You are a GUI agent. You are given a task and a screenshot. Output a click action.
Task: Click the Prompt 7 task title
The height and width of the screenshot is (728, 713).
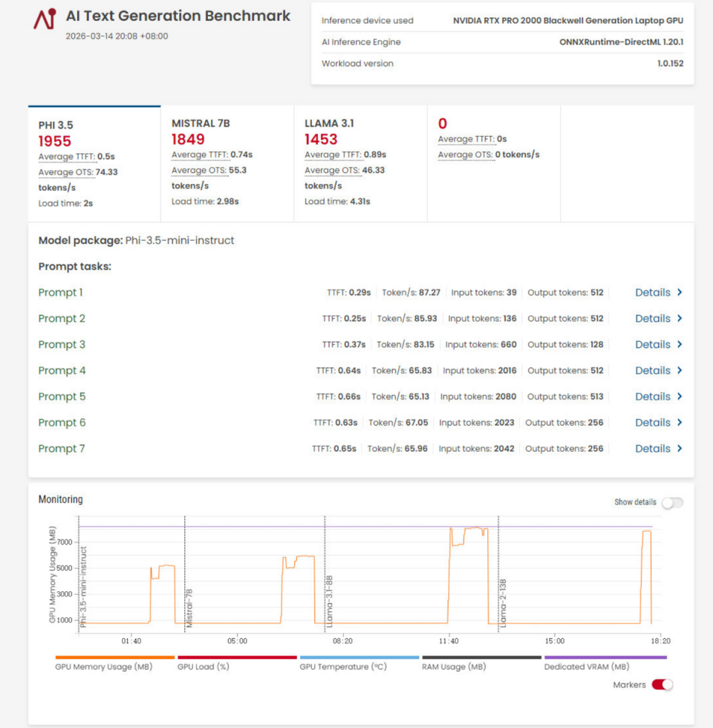point(62,449)
